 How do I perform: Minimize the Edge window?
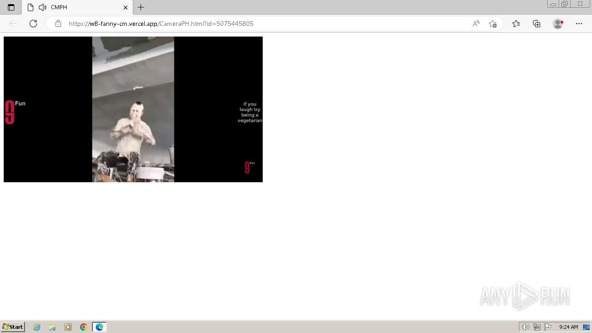553,4
